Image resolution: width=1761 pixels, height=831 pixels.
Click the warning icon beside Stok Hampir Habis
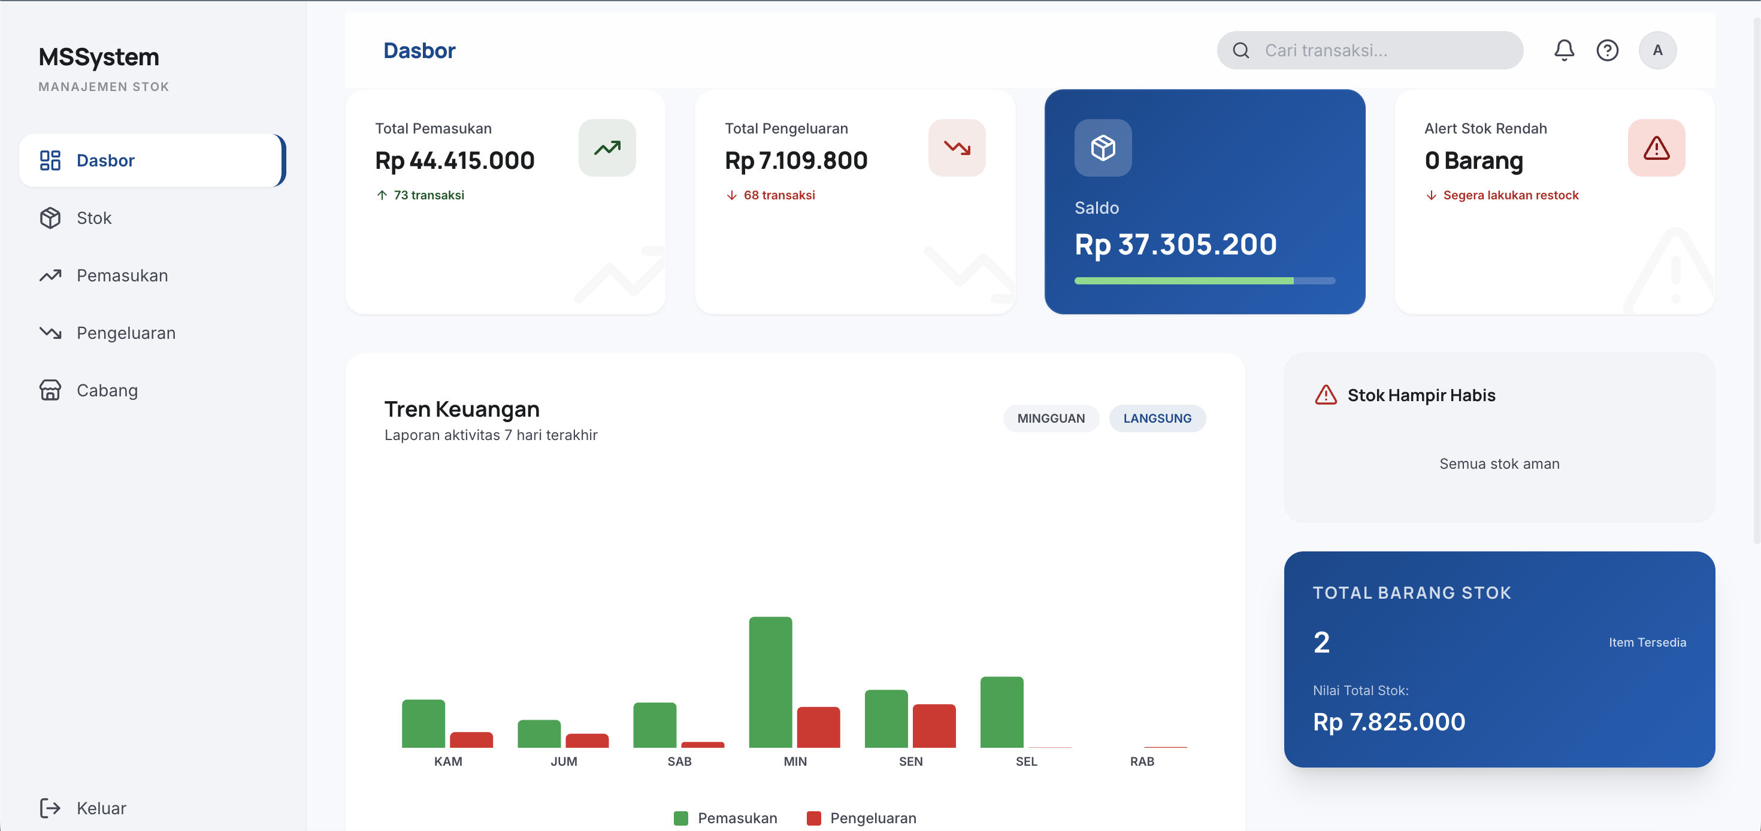click(x=1325, y=395)
